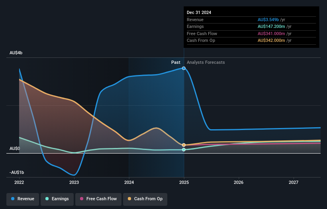Select the teal earnings marker at 2025
Viewport: 327px width, 209px height.
184,150
